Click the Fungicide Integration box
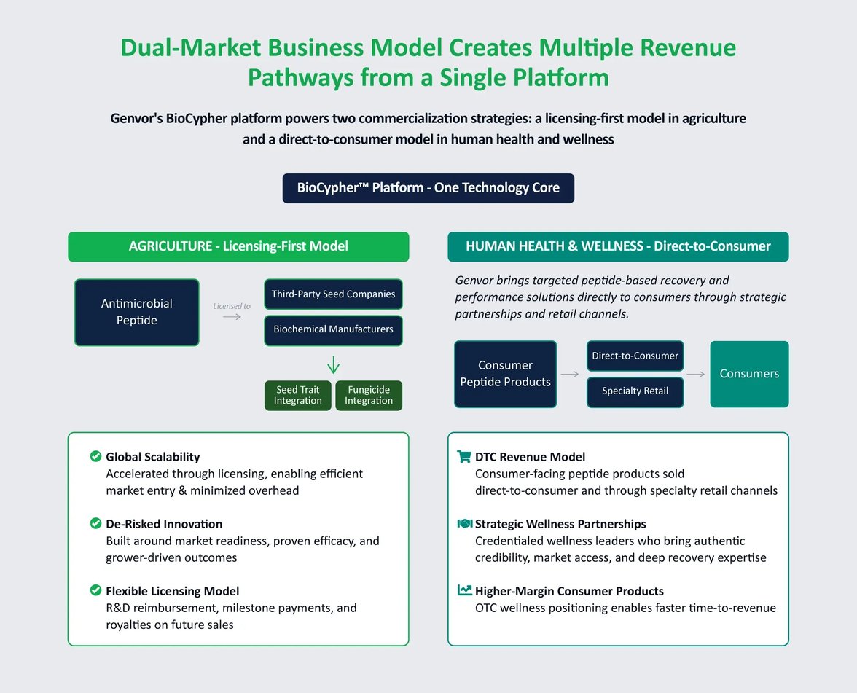The height and width of the screenshot is (693, 857). click(369, 395)
